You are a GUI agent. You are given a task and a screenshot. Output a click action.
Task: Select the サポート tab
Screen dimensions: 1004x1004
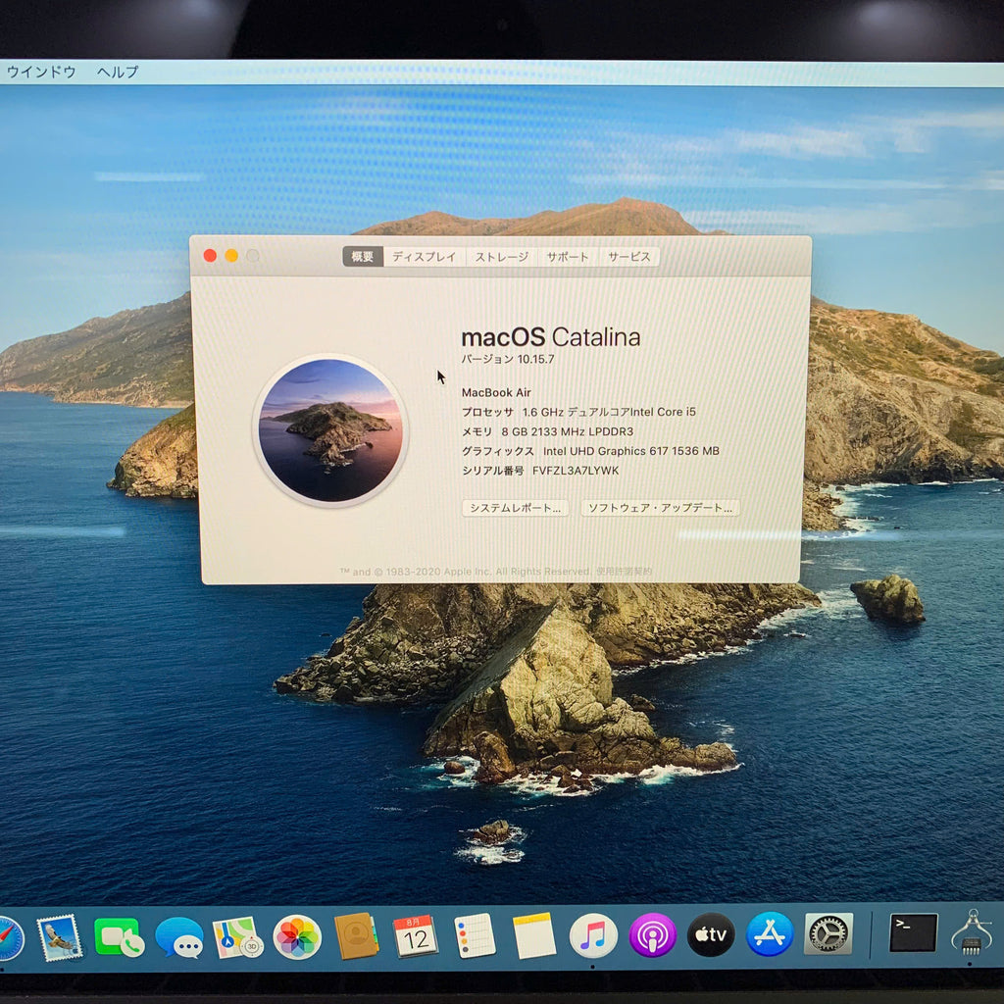(x=568, y=257)
